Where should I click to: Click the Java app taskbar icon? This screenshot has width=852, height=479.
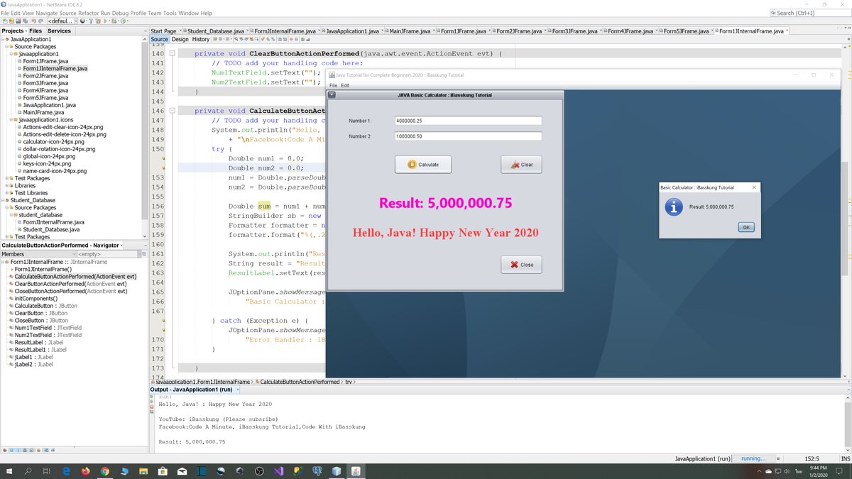click(355, 470)
